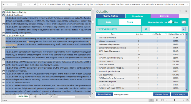
Task: Clear the term search with the X button
Action: tap(184, 29)
